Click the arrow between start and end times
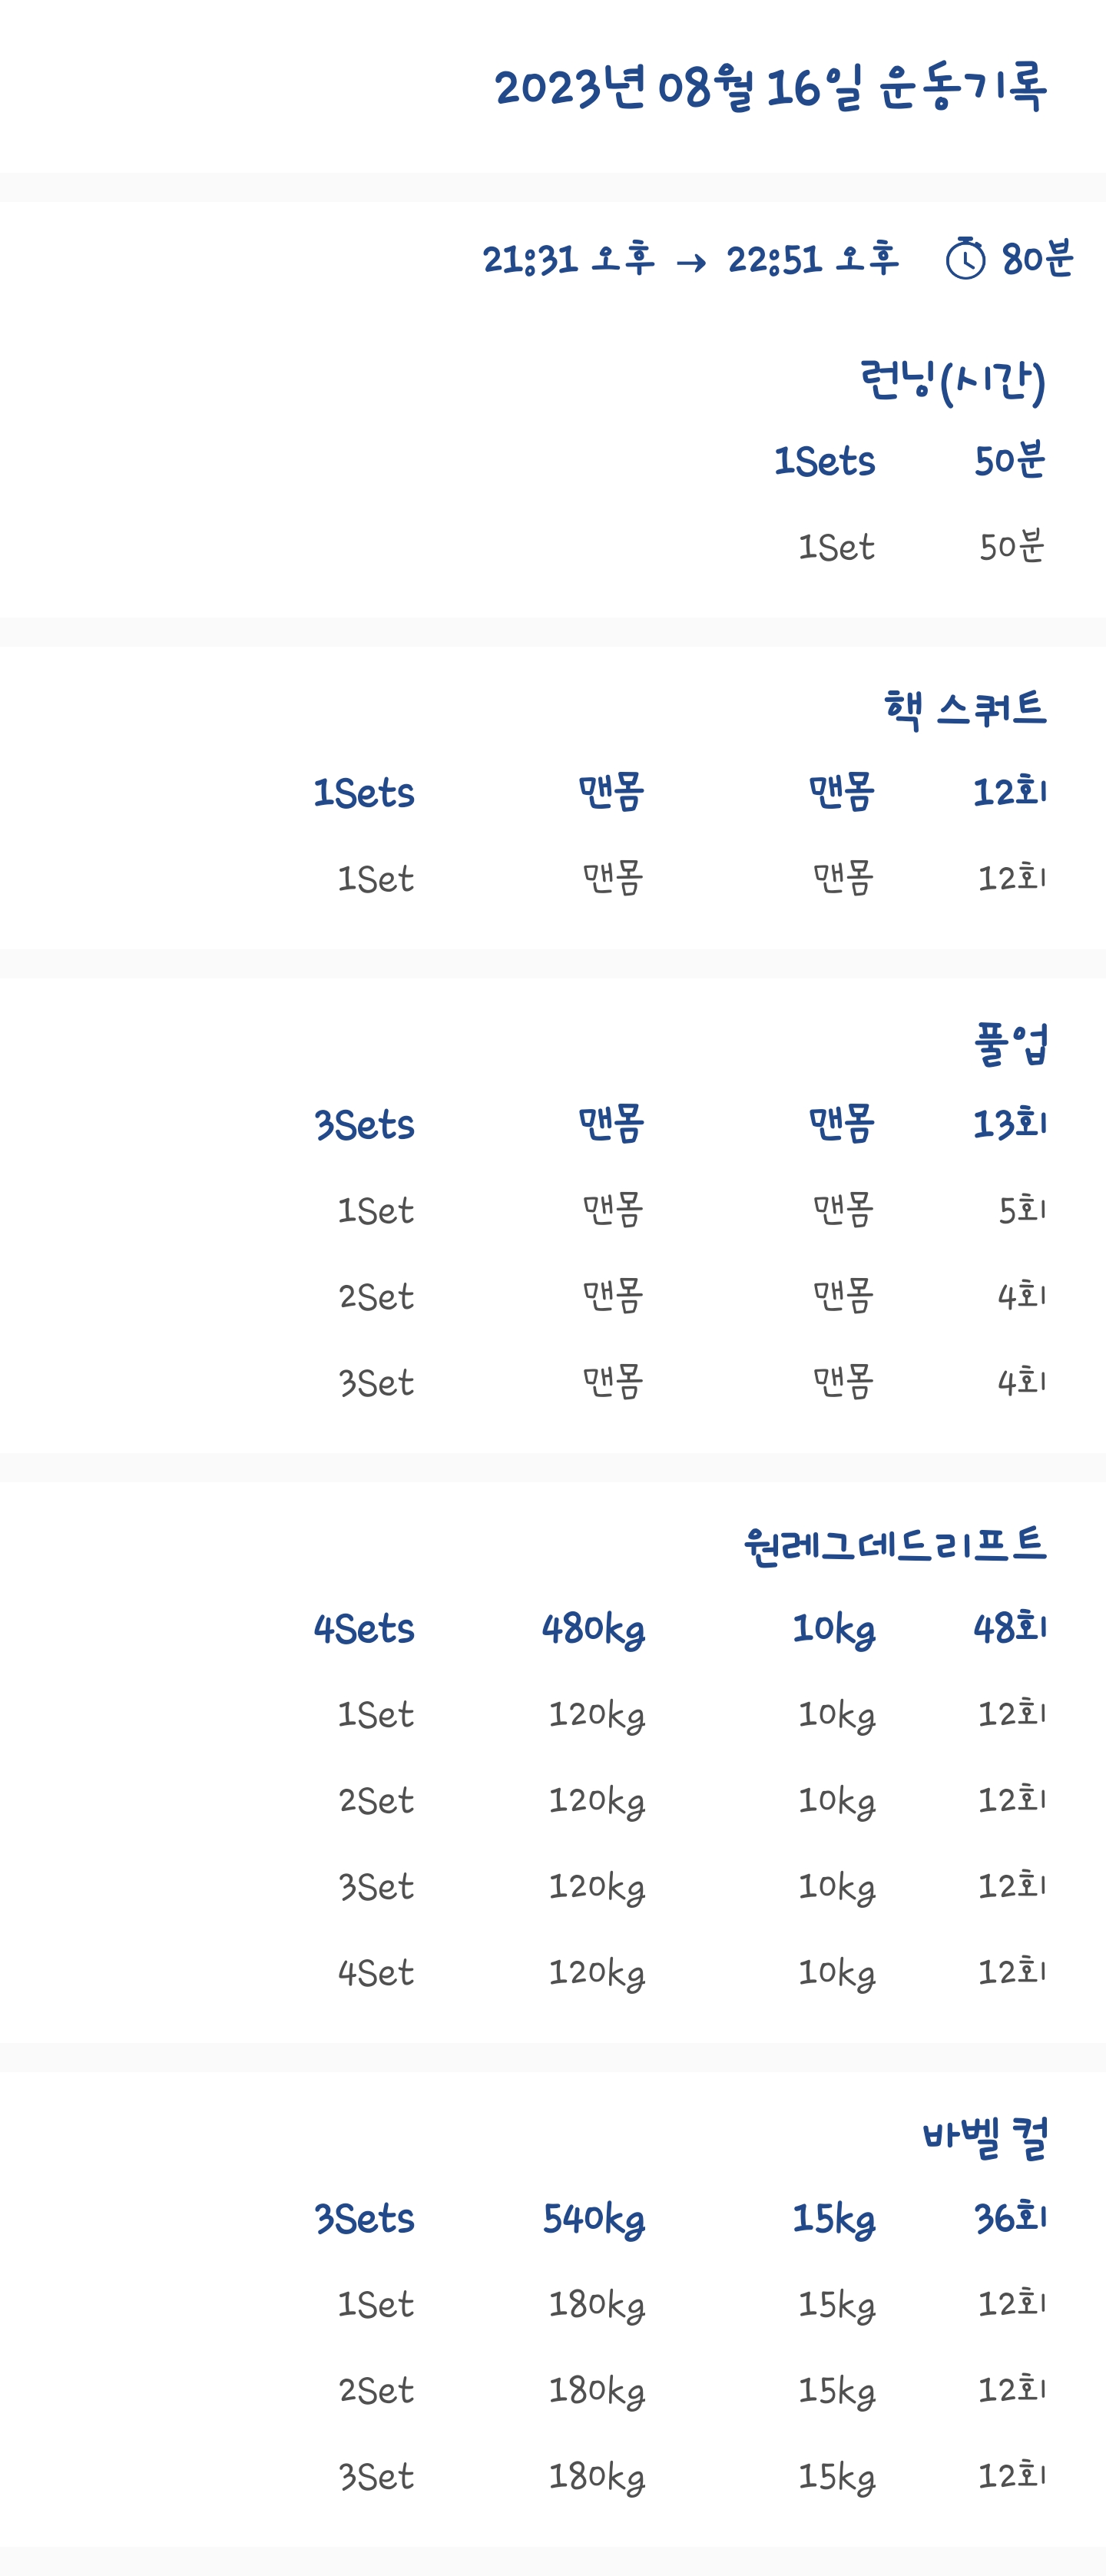The width and height of the screenshot is (1106, 2576). point(691,262)
